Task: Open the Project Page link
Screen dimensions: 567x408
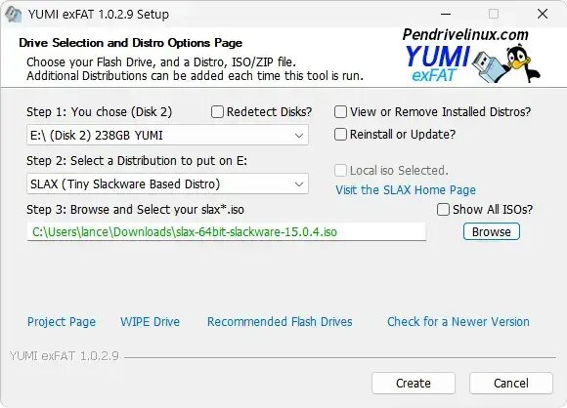Action: click(62, 322)
